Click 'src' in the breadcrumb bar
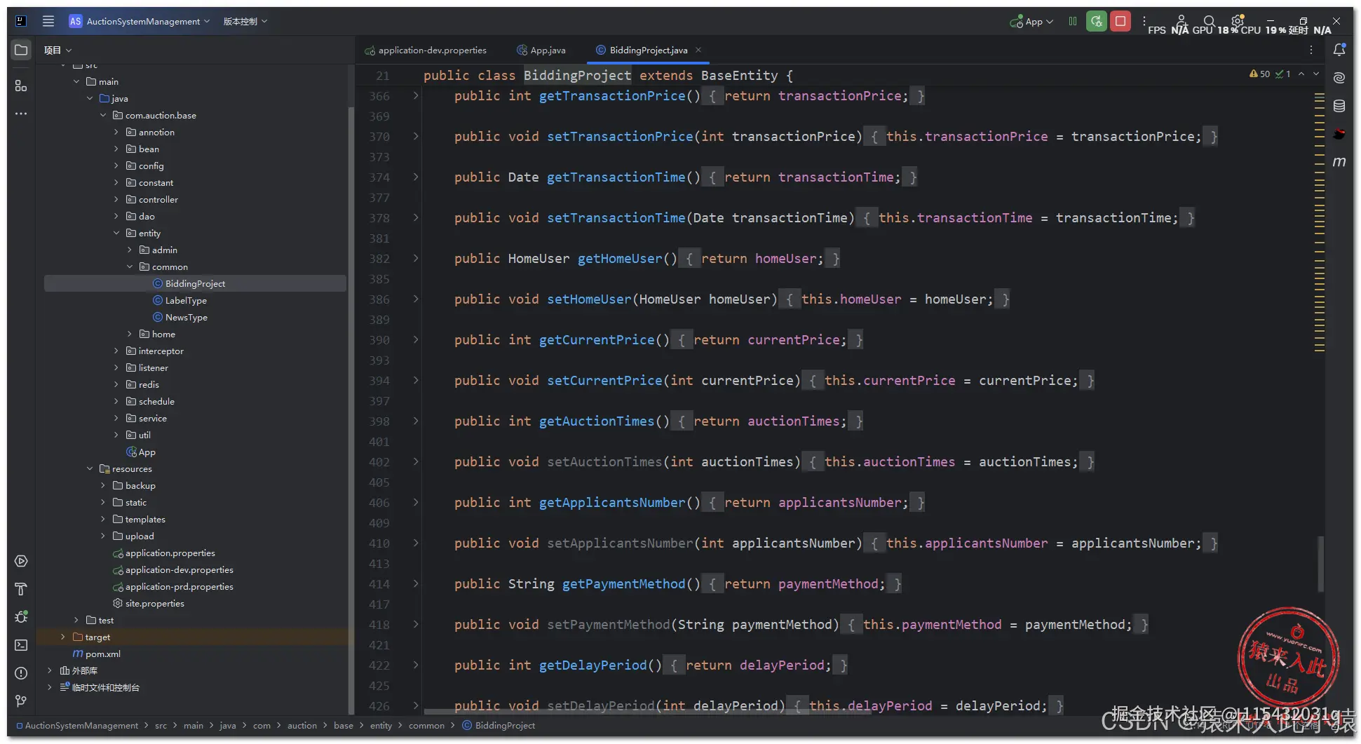Viewport: 1361px width, 744px height. pyautogui.click(x=161, y=725)
